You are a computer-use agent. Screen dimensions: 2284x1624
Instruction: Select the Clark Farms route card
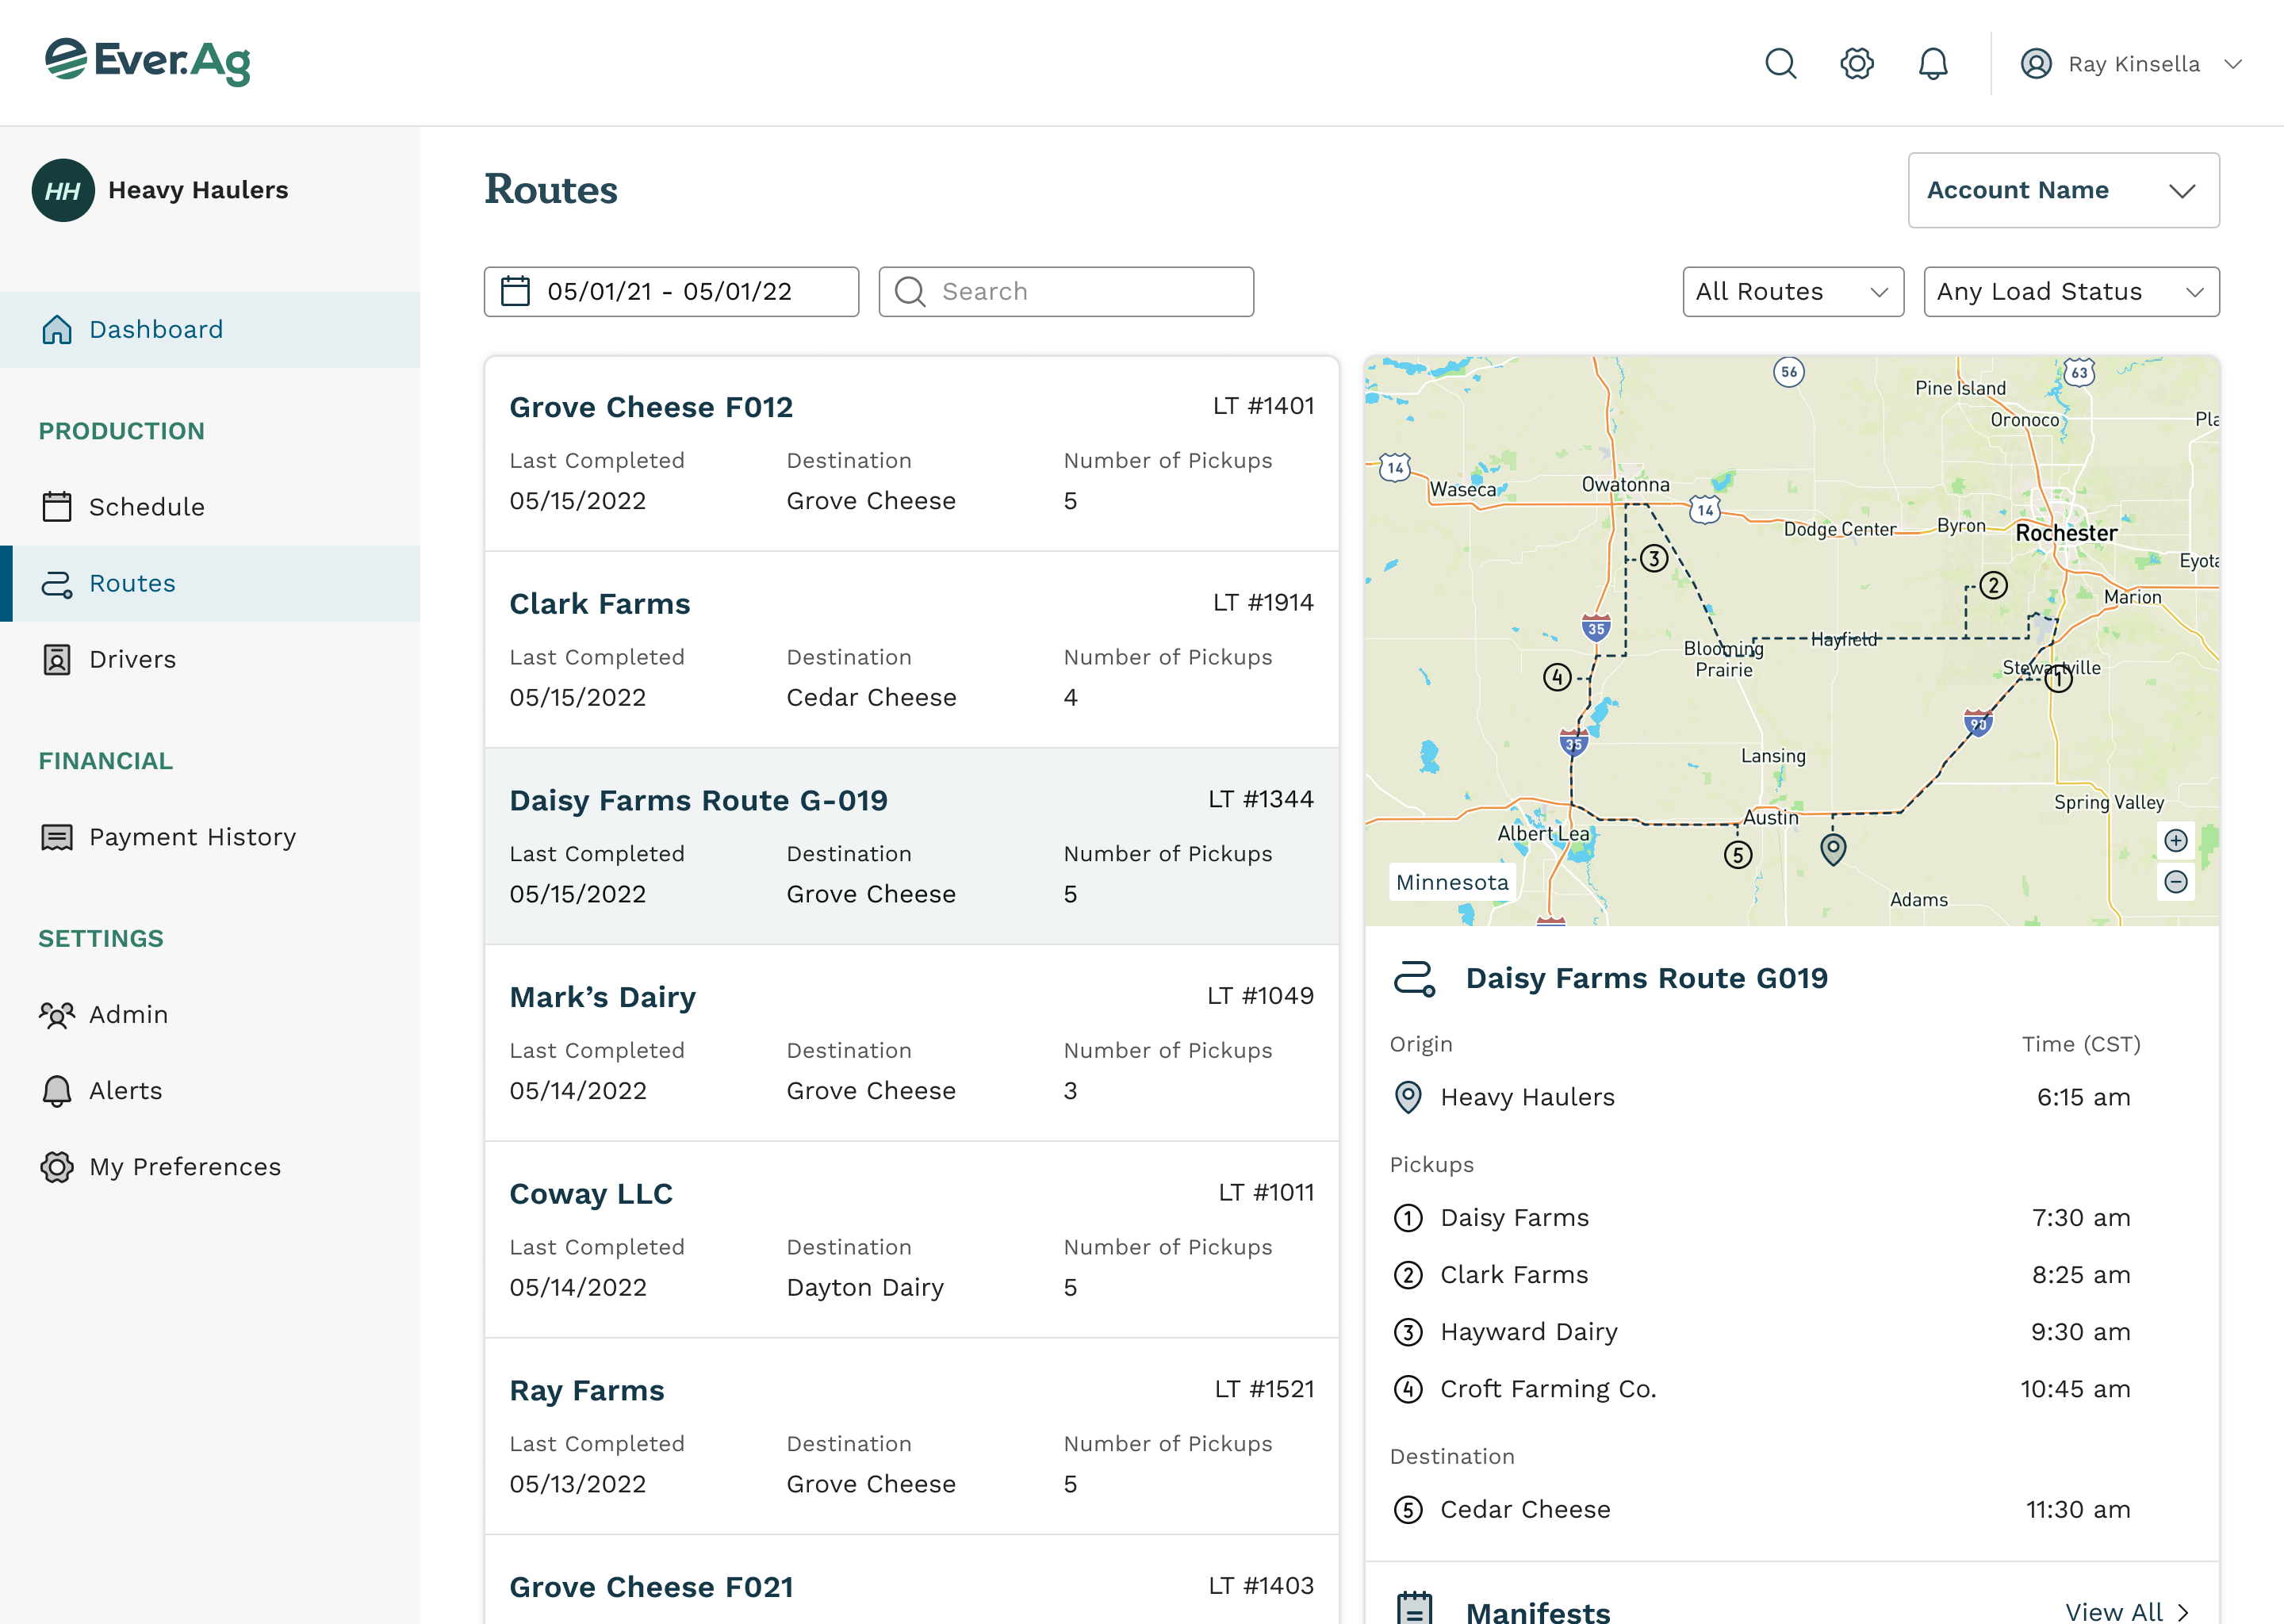tap(911, 649)
